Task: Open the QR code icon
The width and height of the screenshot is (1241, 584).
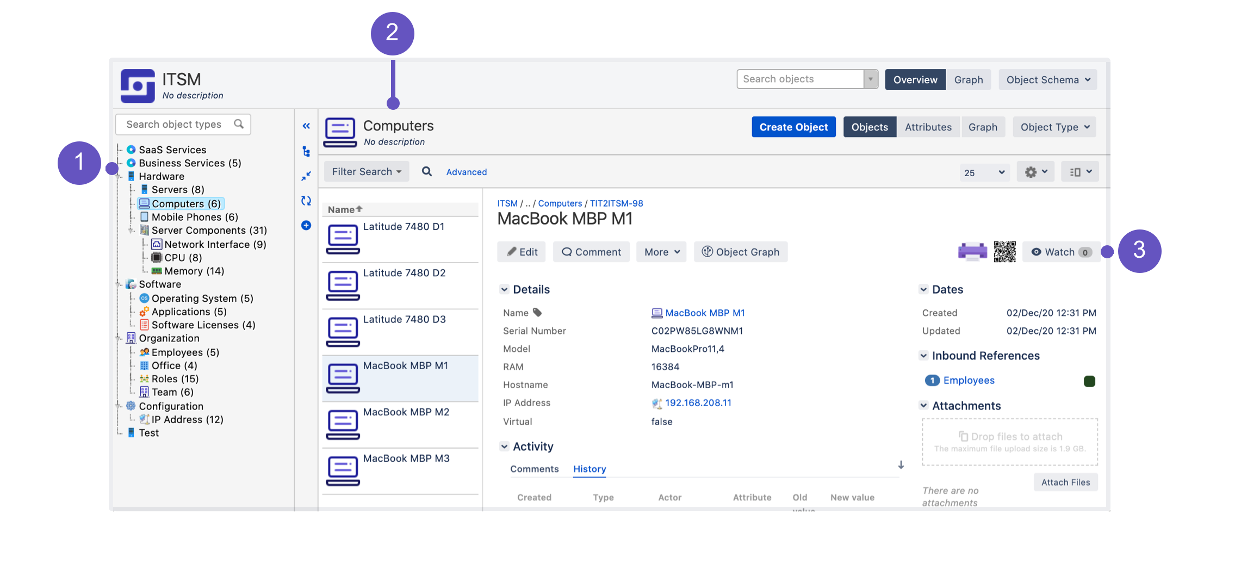Action: (x=1004, y=252)
